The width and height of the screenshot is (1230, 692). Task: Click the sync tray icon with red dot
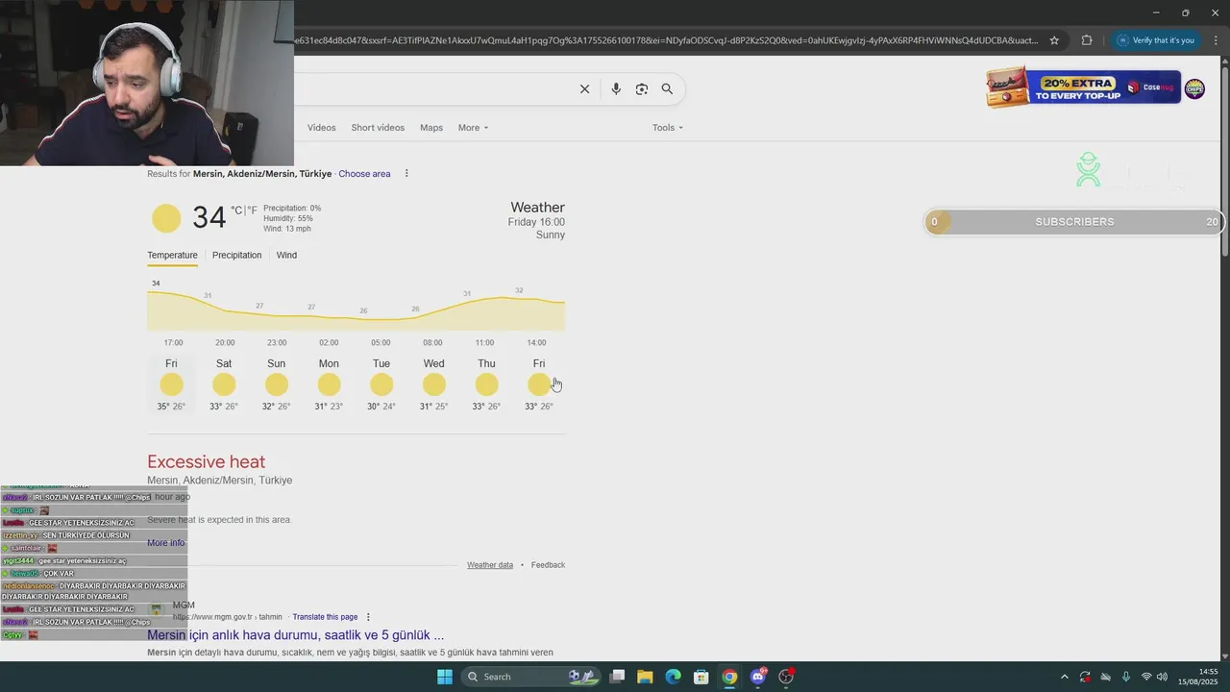coord(1085,677)
